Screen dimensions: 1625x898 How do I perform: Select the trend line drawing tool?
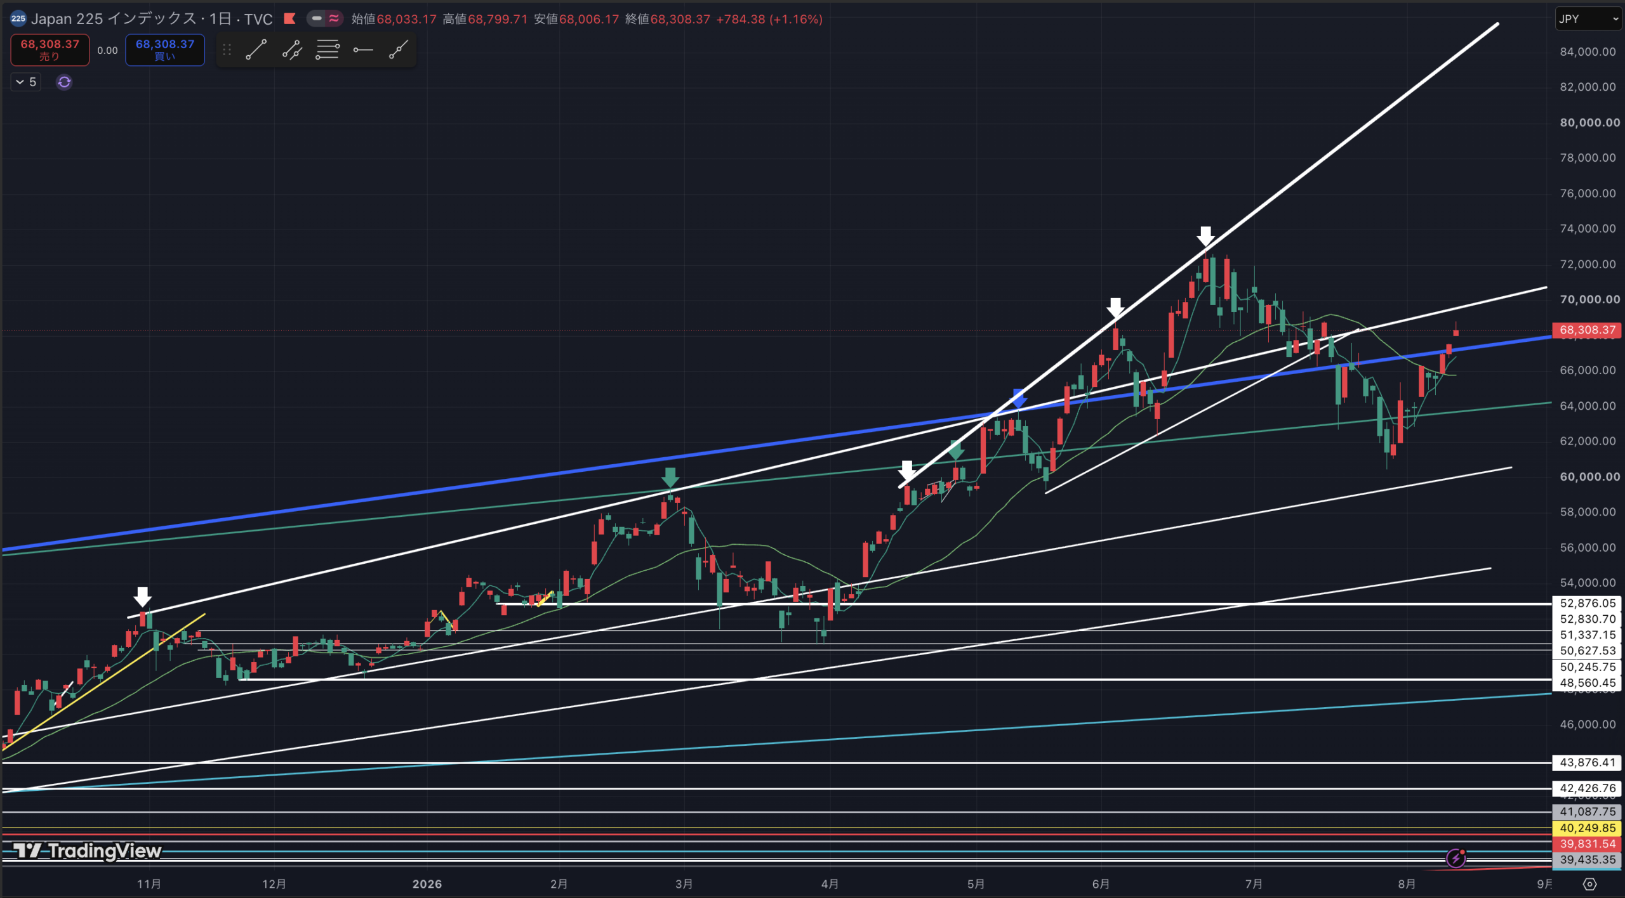point(256,49)
